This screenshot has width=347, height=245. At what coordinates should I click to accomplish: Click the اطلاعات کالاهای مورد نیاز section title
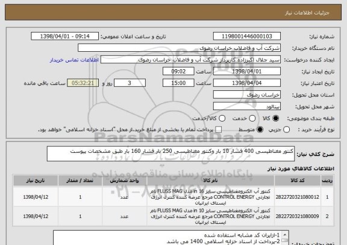point(301,169)
